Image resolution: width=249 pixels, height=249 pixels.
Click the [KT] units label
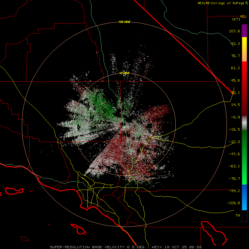coord(236,19)
